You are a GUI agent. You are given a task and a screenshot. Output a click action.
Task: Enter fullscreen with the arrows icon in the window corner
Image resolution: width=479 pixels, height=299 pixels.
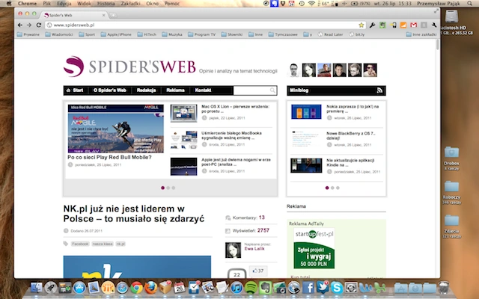tap(436, 11)
